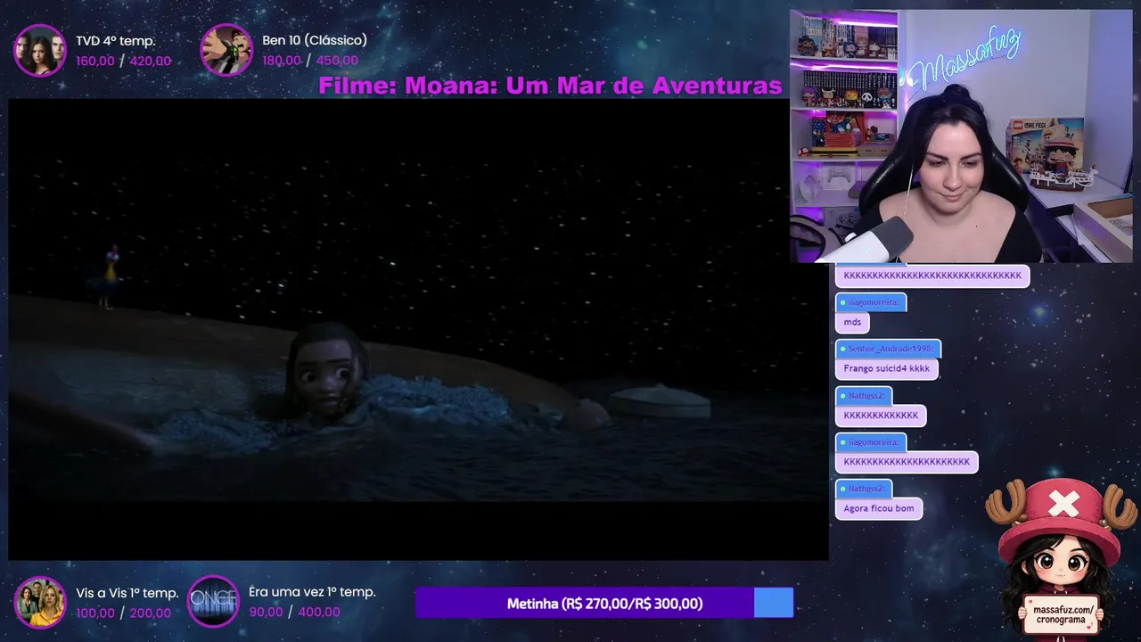Click the Once Upon a Time round poster icon
The height and width of the screenshot is (642, 1141).
coord(214,602)
